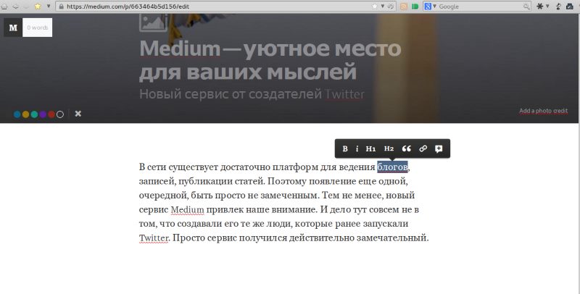The width and height of the screenshot is (580, 294).
Task: Choose the teal green header color swatch
Action: click(34, 114)
